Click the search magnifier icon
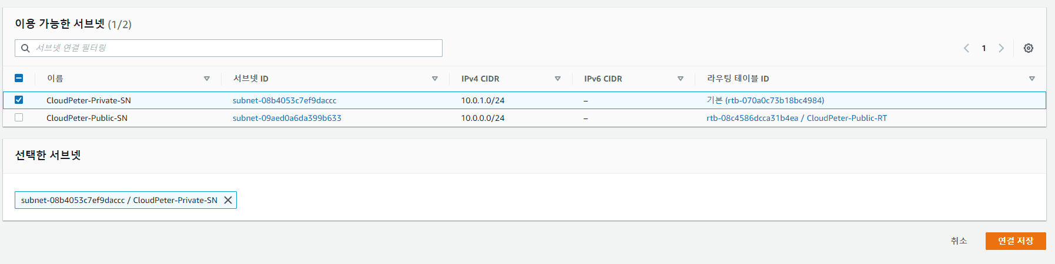 (x=25, y=48)
